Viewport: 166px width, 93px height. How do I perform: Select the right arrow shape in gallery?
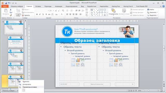(100, 12)
